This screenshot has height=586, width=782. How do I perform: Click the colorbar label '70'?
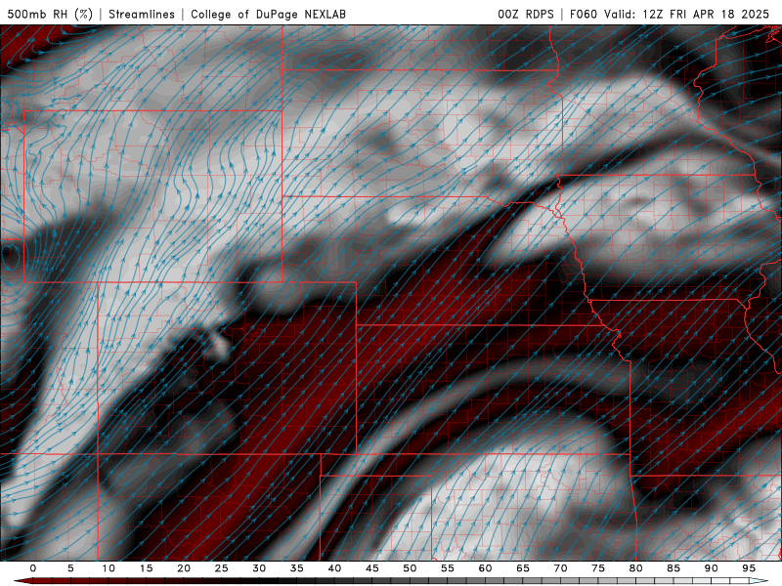tap(560, 568)
